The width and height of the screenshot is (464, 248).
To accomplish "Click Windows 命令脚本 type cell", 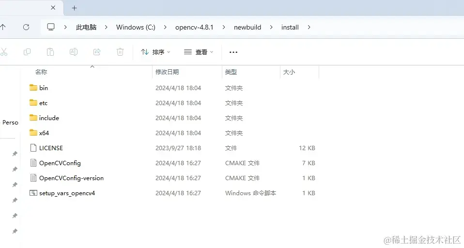I will pos(250,193).
